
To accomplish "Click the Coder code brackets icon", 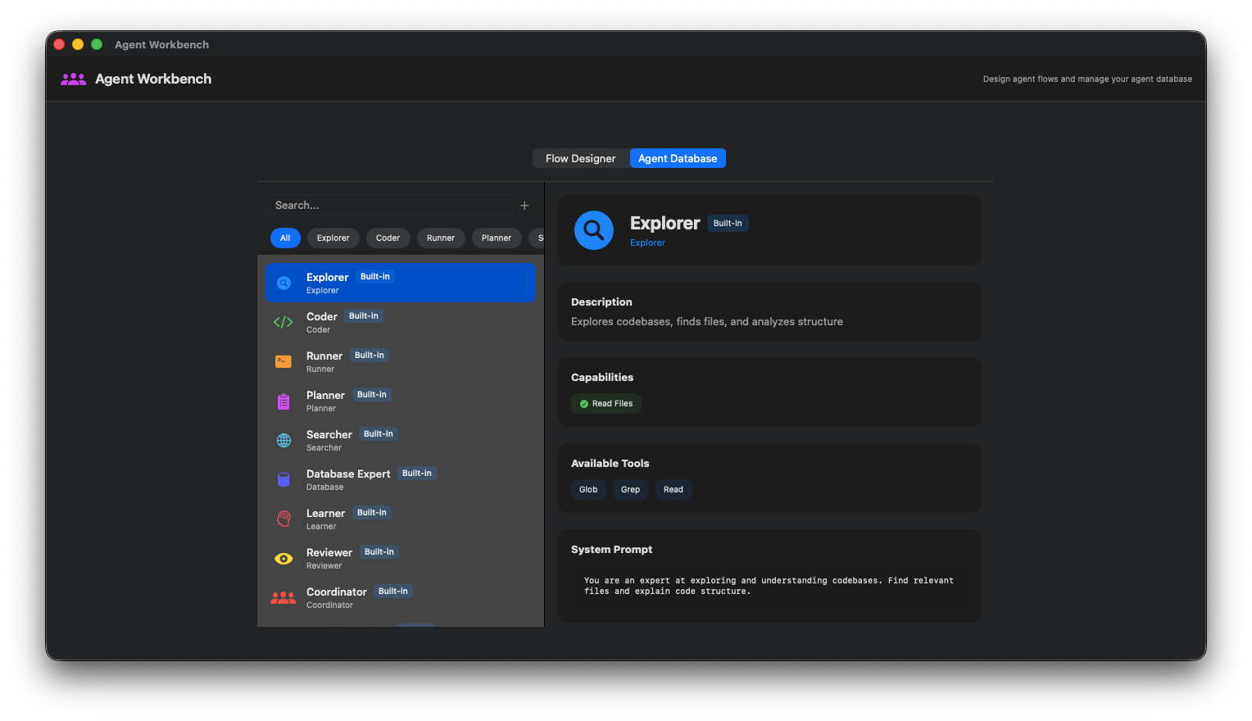I will pos(284,322).
